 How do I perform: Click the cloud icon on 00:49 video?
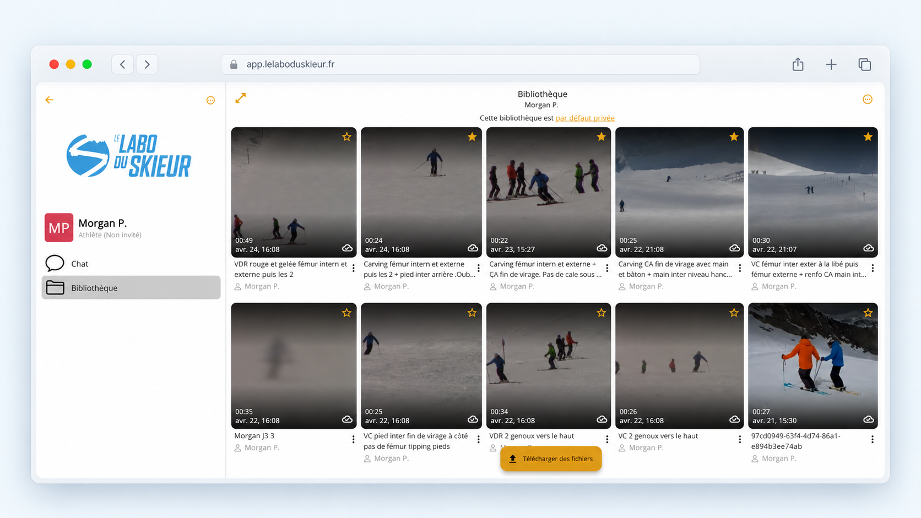click(347, 248)
